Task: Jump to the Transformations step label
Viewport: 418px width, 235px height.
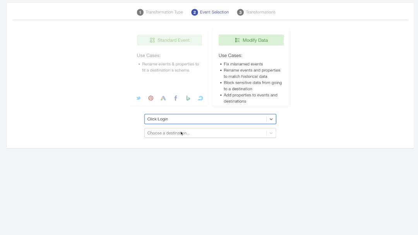Action: pos(260,12)
